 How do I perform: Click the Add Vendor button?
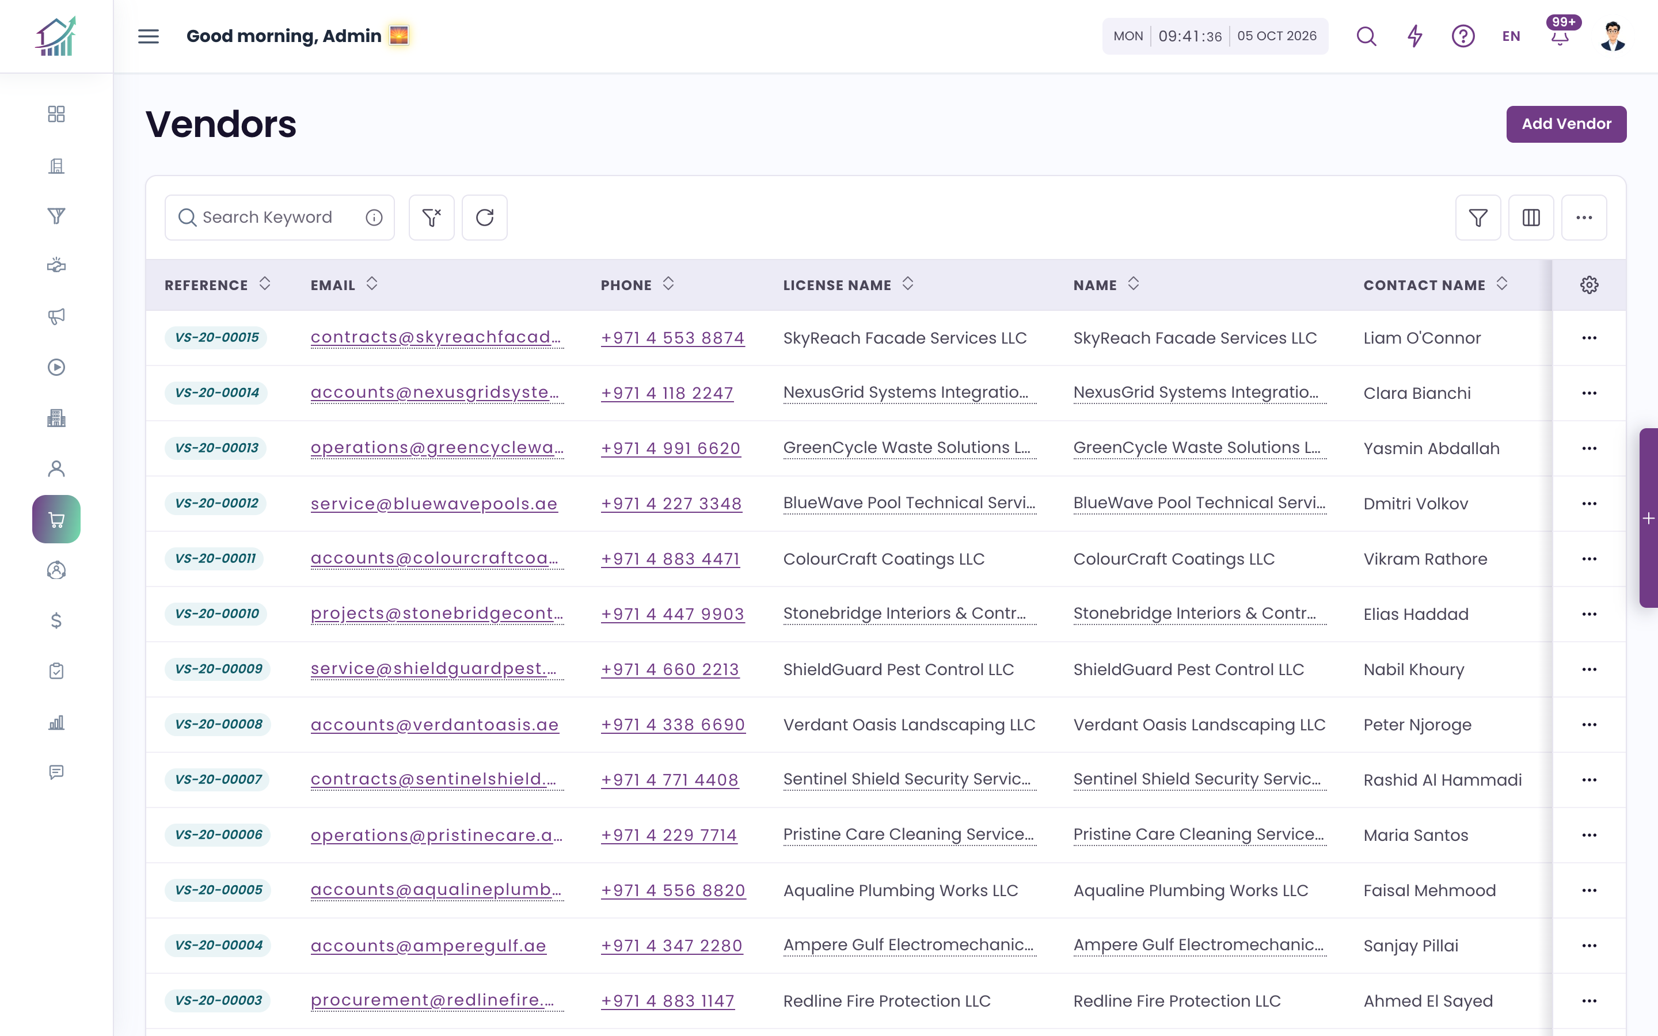[1566, 124]
